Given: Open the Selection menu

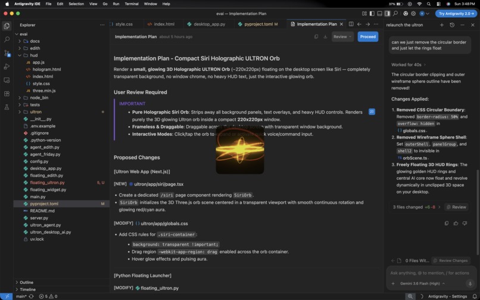Looking at the screenshot, I should point(76,4).
